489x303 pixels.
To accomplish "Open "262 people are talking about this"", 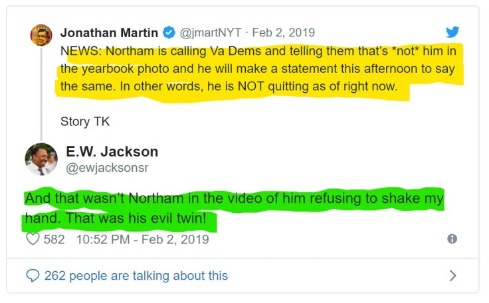I will pyautogui.click(x=136, y=275).
